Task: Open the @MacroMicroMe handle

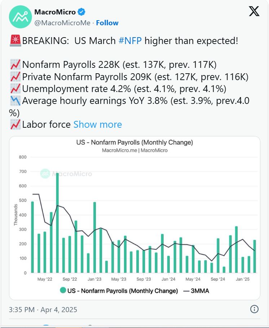Action: [x=62, y=23]
